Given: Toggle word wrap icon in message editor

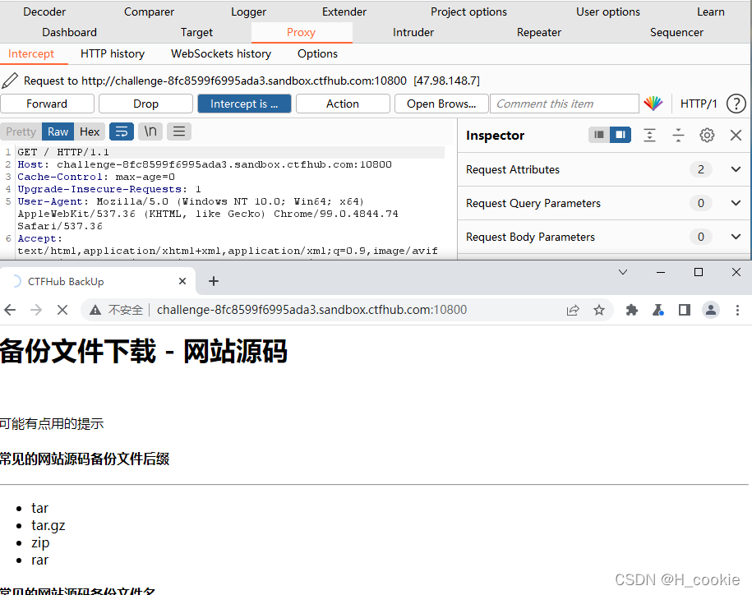Looking at the screenshot, I should 122,131.
